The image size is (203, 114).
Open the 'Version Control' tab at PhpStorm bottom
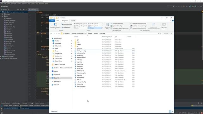(x=5, y=103)
